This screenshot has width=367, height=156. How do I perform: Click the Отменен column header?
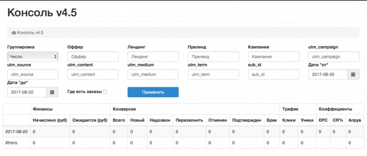point(218,120)
